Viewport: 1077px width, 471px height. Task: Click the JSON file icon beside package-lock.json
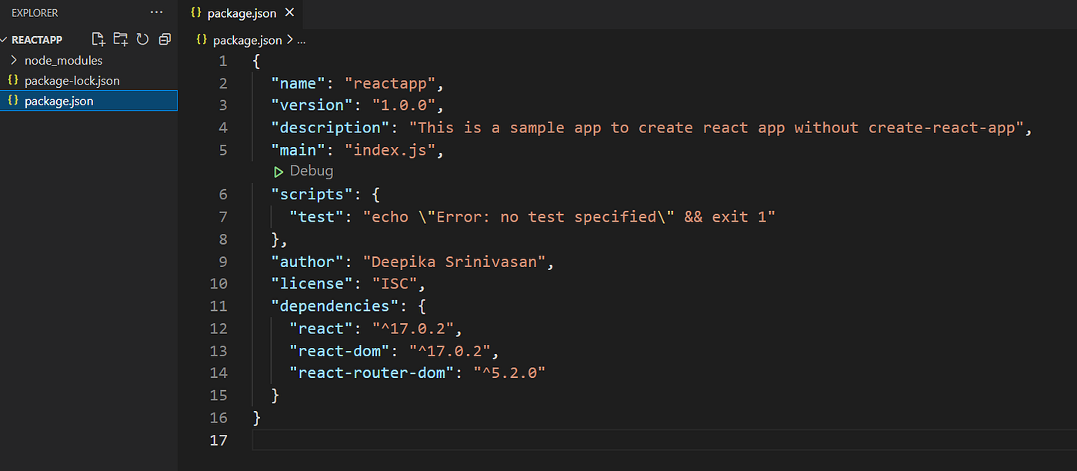click(x=12, y=80)
